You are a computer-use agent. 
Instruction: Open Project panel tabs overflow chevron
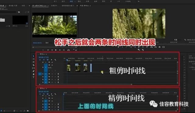(x=29, y=6)
